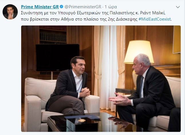This screenshot has width=185, height=135.
Task: Open the tweet via the '1 ώρα' timestamp
Action: (x=111, y=7)
